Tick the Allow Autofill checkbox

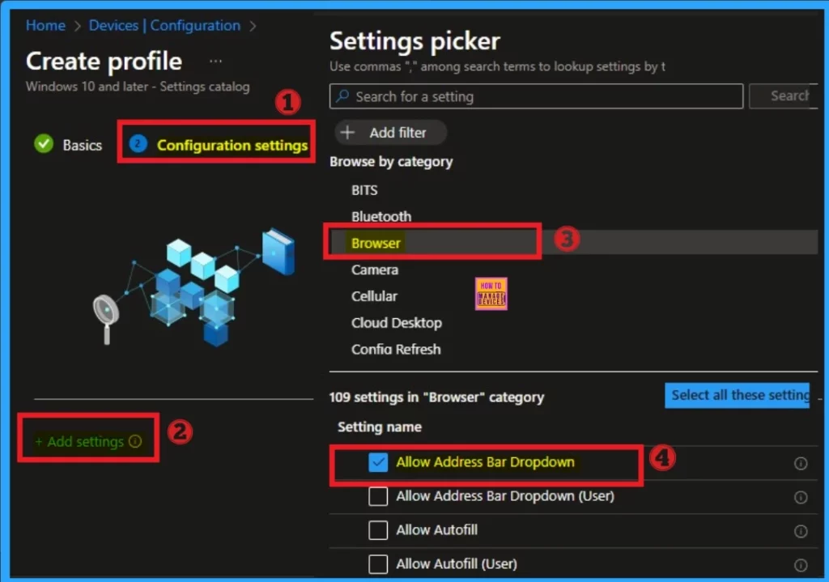click(x=377, y=530)
